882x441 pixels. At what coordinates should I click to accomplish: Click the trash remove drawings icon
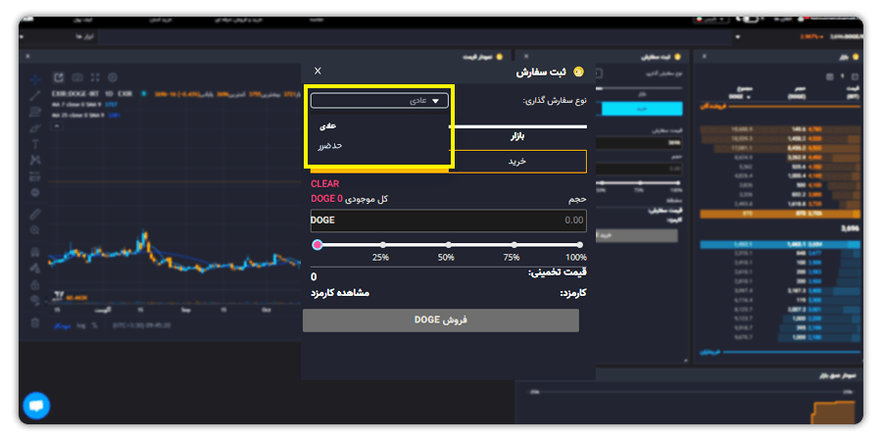click(35, 322)
